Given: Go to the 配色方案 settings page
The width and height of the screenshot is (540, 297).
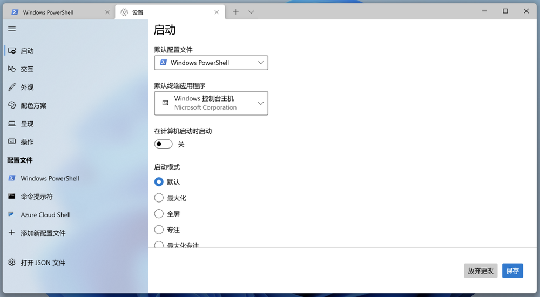Looking at the screenshot, I should (76, 105).
